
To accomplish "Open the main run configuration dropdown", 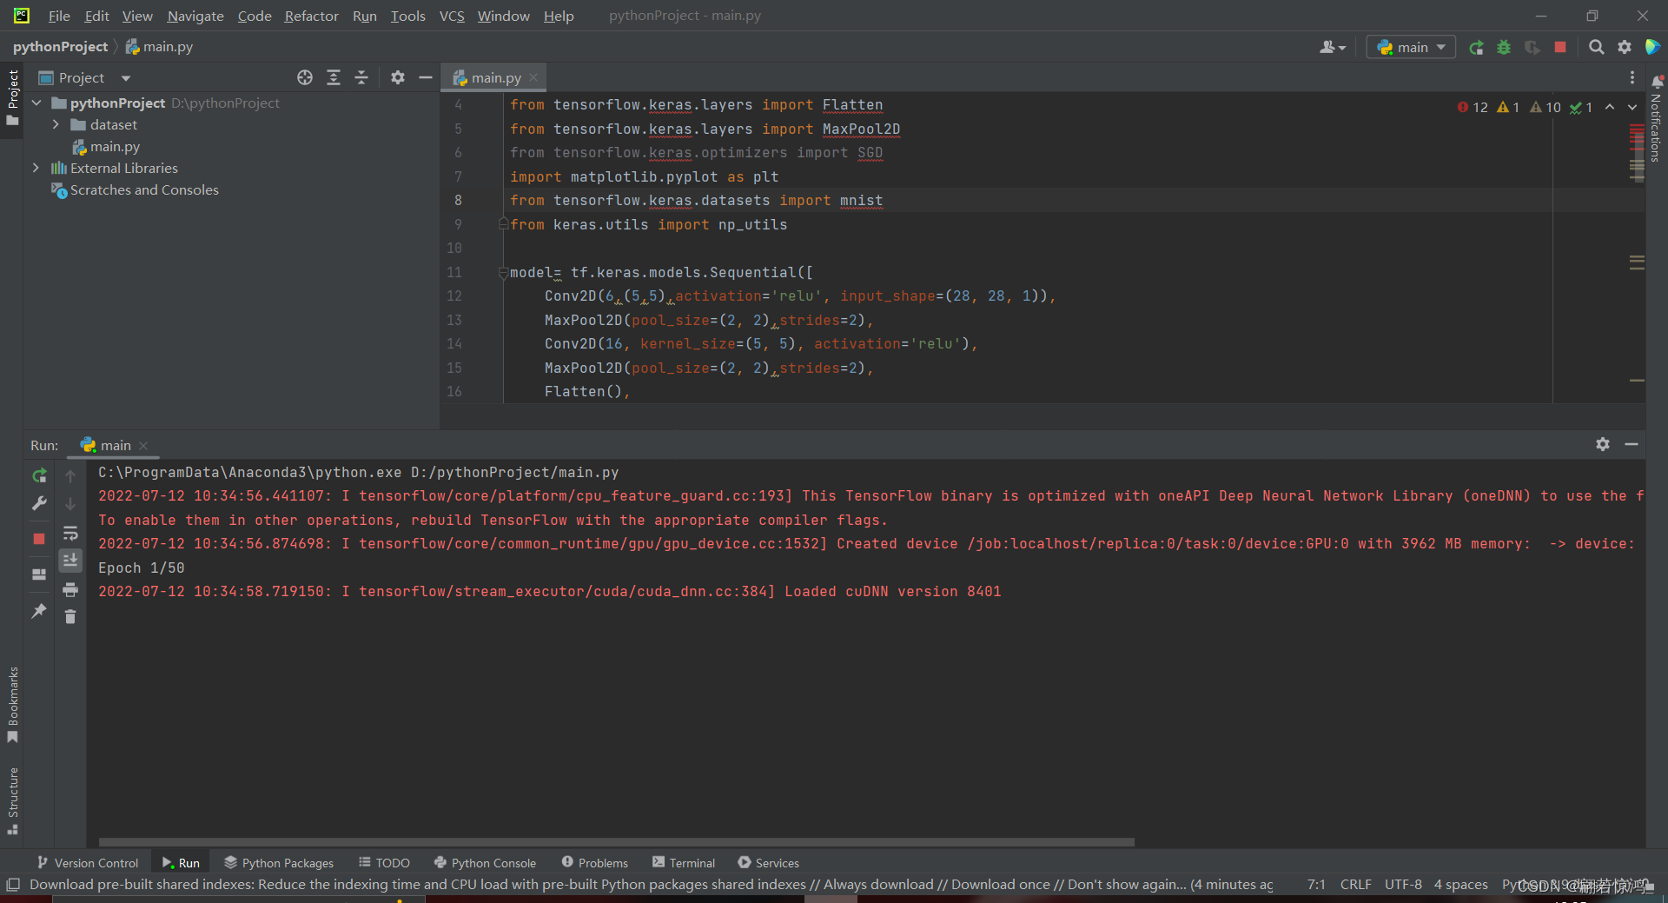I will coord(1411,47).
